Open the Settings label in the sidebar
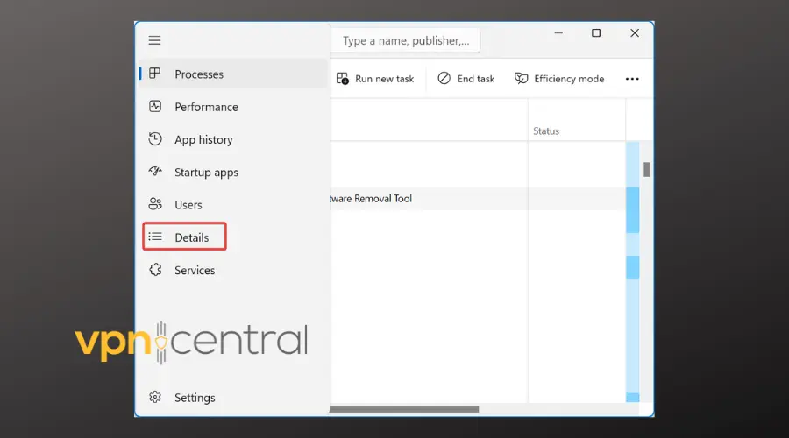The height and width of the screenshot is (438, 789). coord(195,398)
